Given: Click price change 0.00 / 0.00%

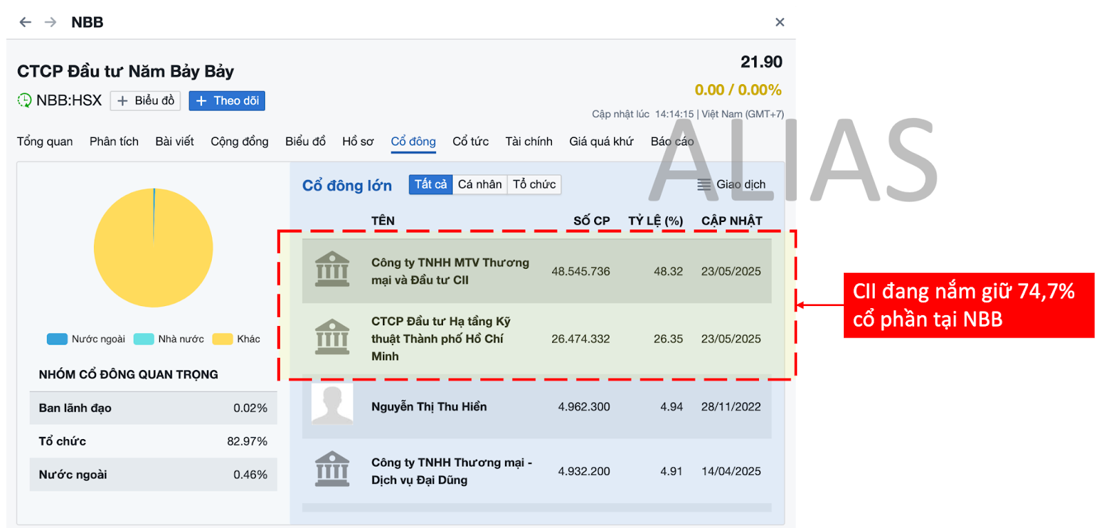Looking at the screenshot, I should (738, 90).
